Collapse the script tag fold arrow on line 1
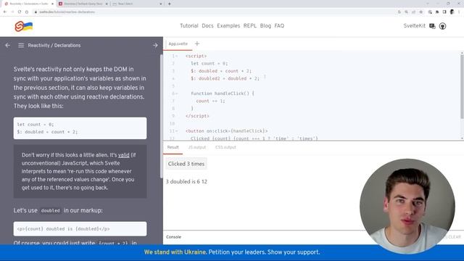 click(177, 56)
